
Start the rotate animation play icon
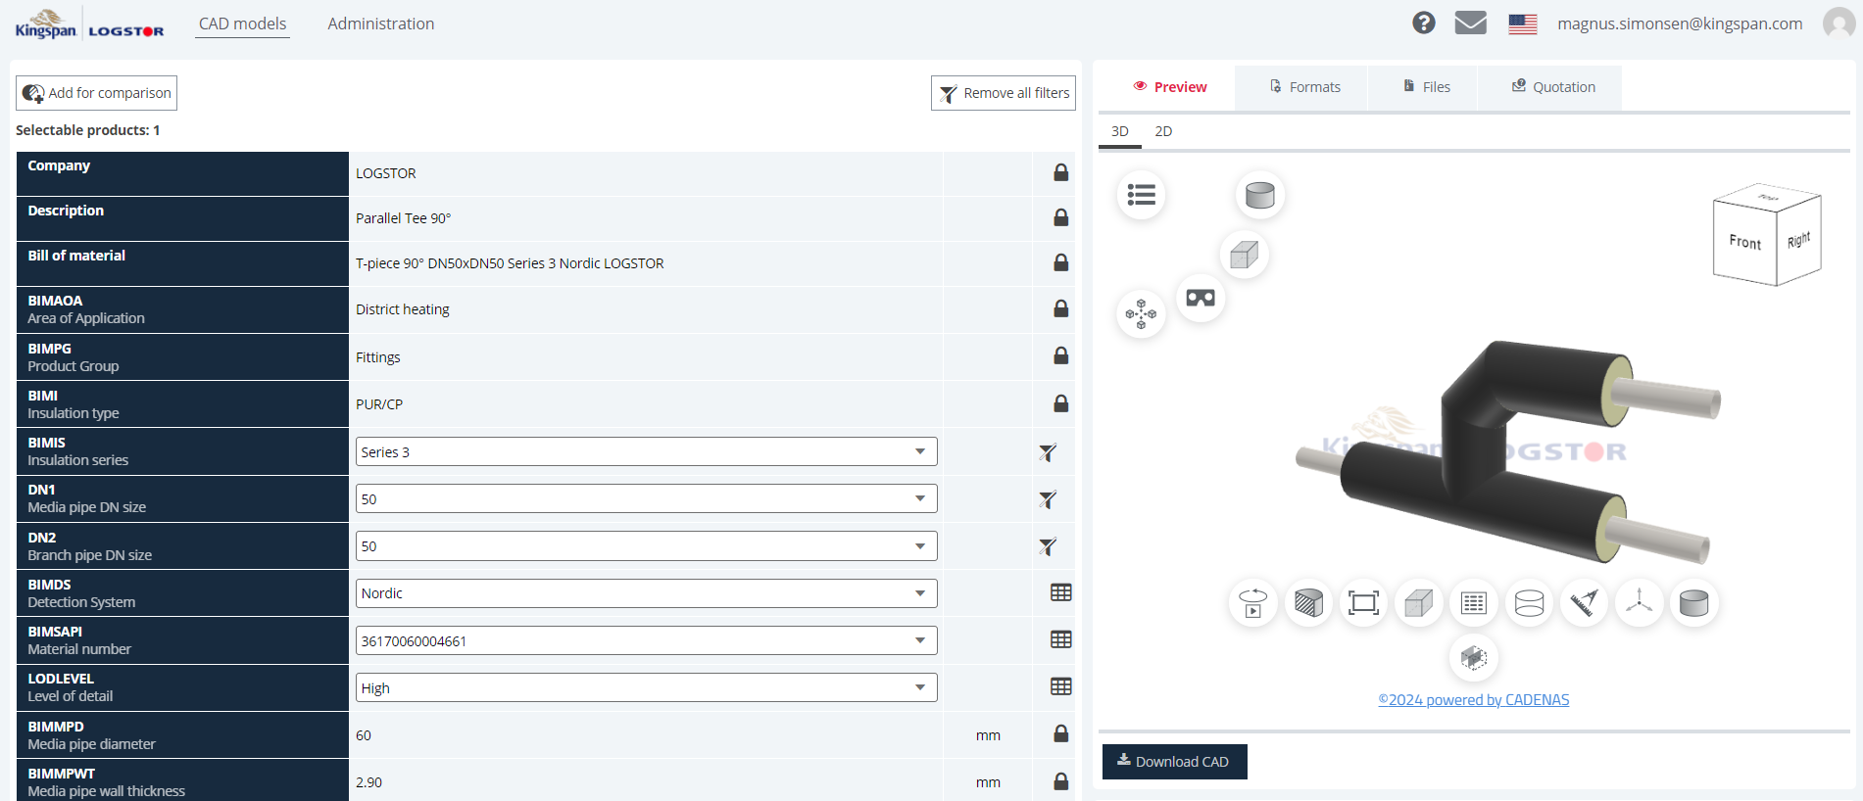pos(1252,603)
